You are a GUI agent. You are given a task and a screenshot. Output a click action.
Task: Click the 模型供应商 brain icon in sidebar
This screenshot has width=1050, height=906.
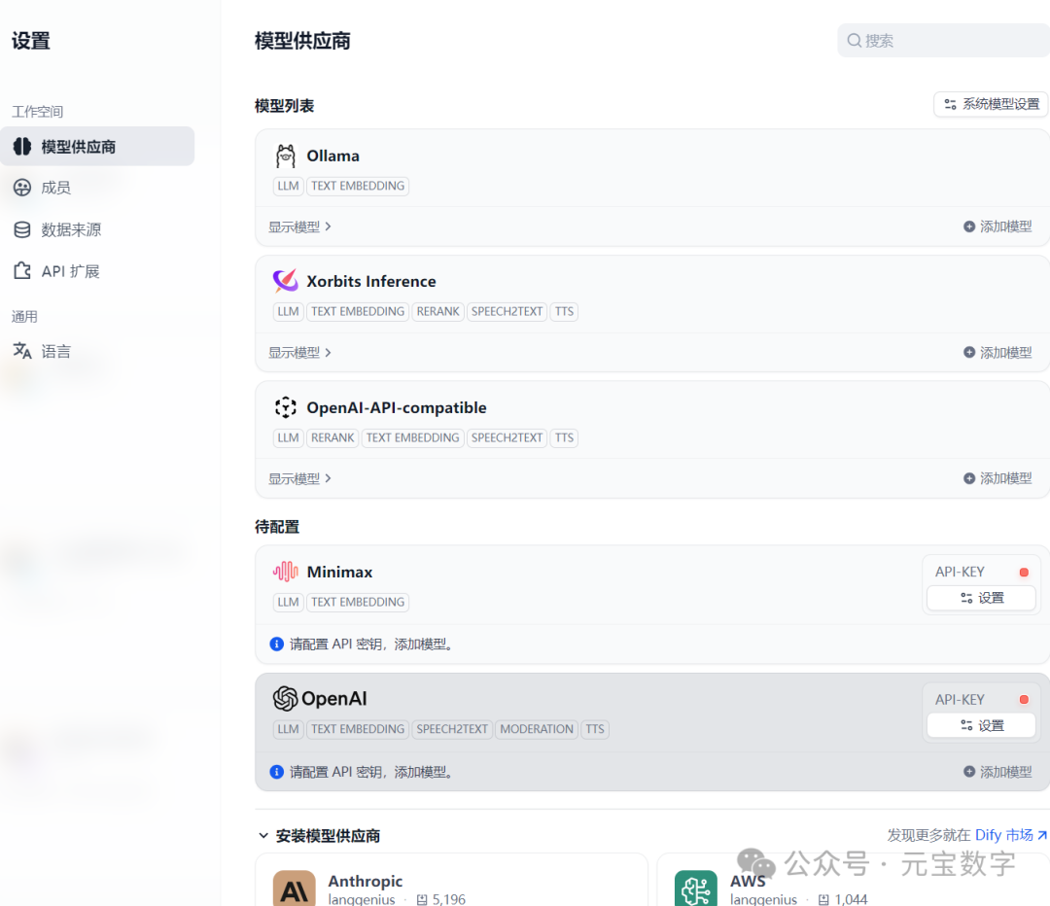tap(22, 146)
